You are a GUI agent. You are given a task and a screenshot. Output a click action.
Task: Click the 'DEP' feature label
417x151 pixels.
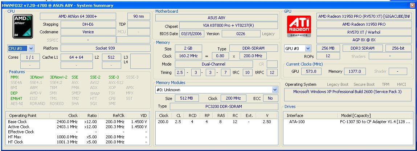tap(14, 93)
